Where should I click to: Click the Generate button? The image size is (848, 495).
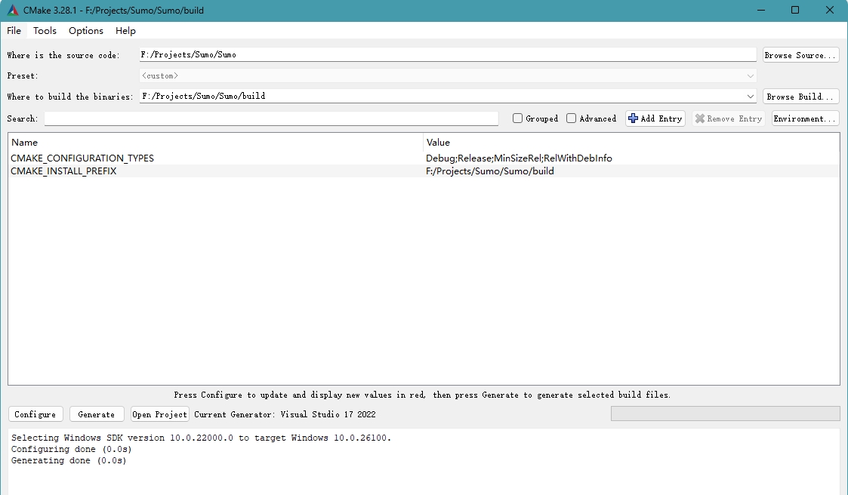coord(97,414)
